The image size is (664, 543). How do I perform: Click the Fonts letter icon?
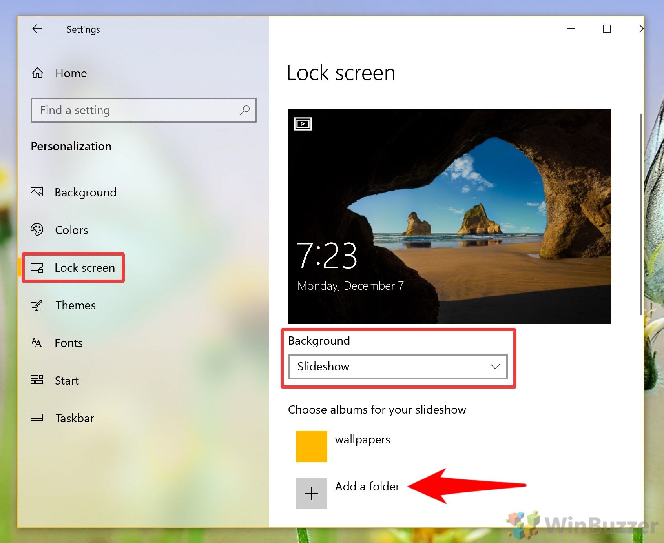pos(37,343)
